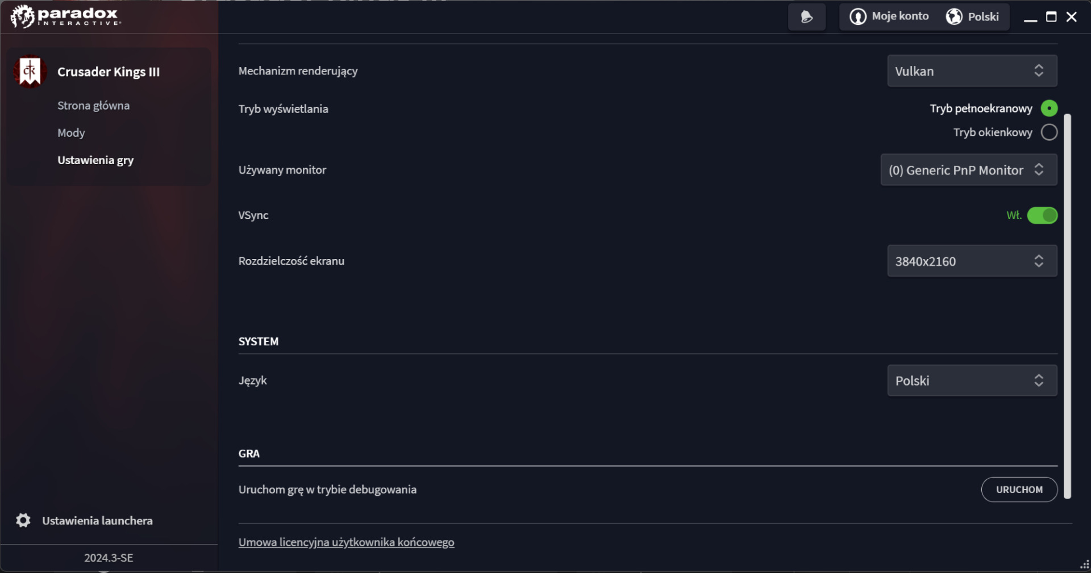Toggle the VSync switch off
Viewport: 1091px width, 573px height.
1042,216
